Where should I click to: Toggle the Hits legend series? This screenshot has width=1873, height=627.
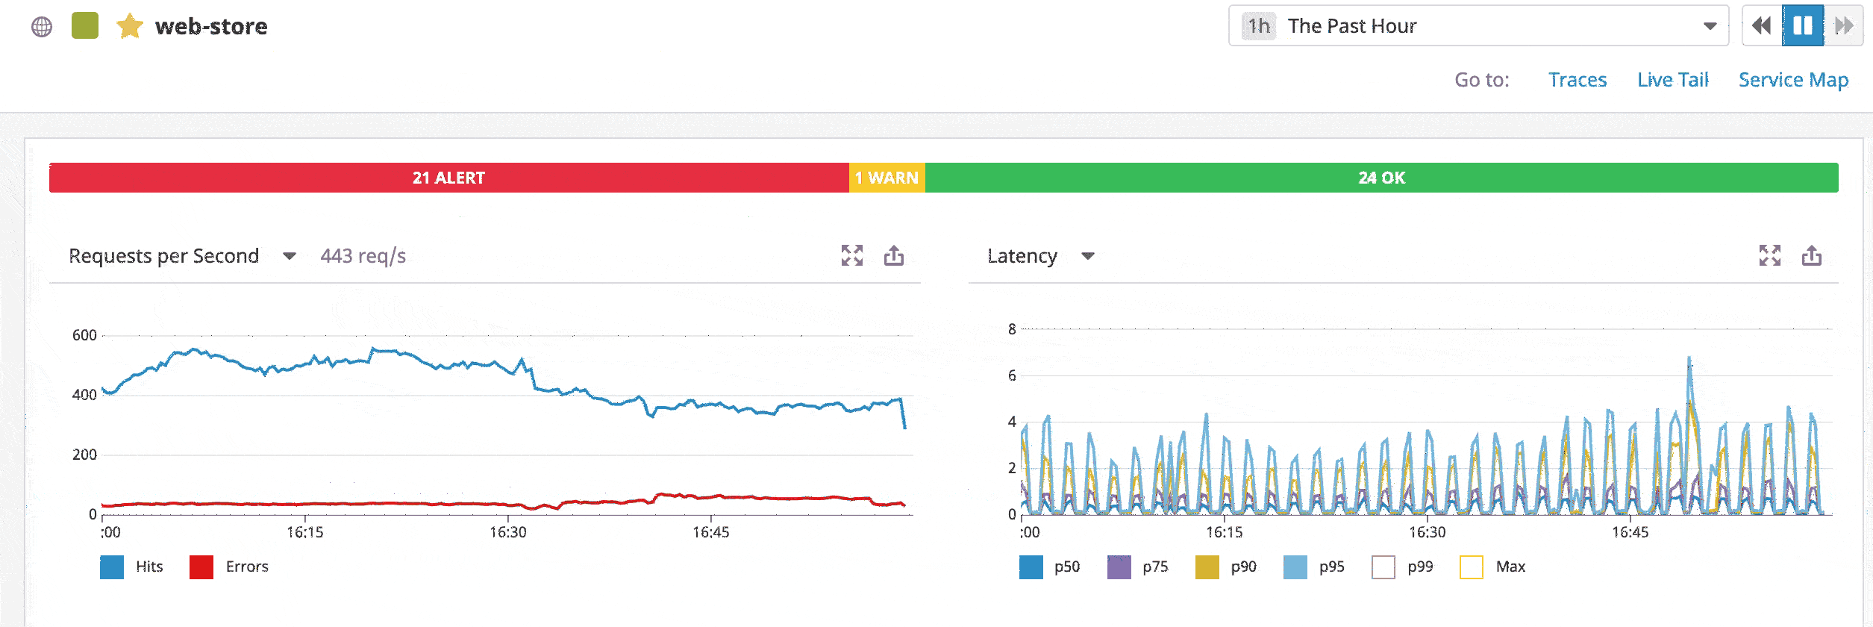131,567
